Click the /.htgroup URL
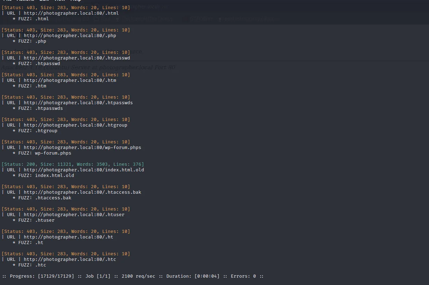The height and width of the screenshot is (285, 429). (75, 125)
